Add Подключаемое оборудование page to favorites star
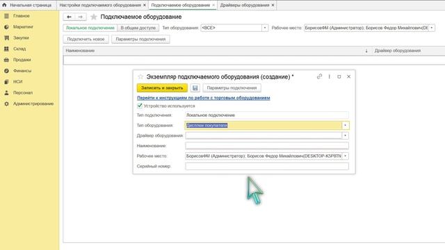 (x=94, y=17)
